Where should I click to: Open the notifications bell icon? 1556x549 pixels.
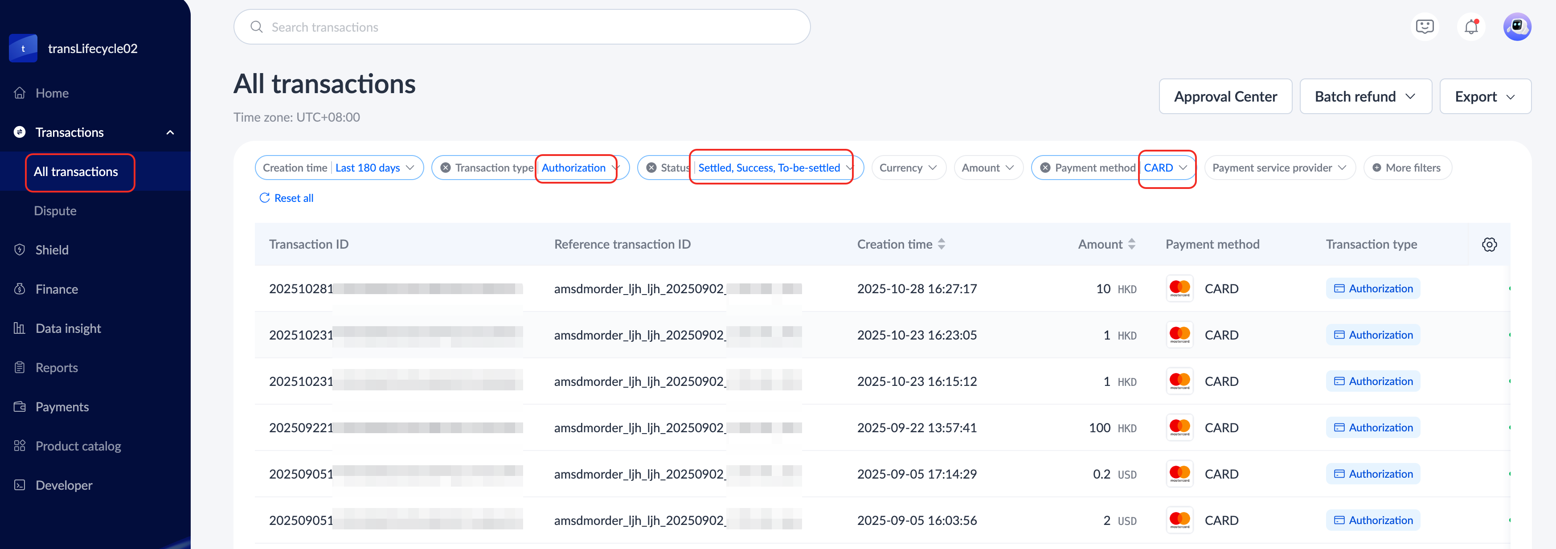tap(1471, 27)
